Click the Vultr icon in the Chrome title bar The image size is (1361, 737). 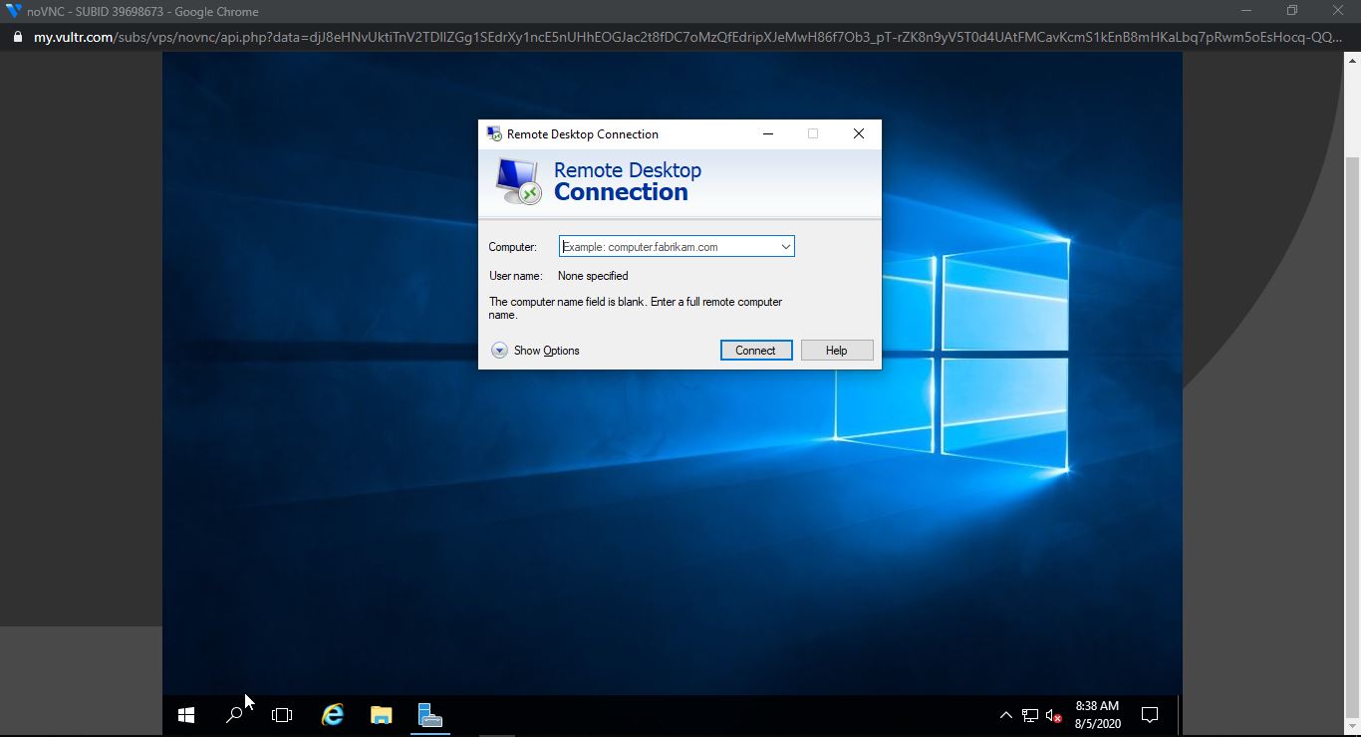click(13, 11)
